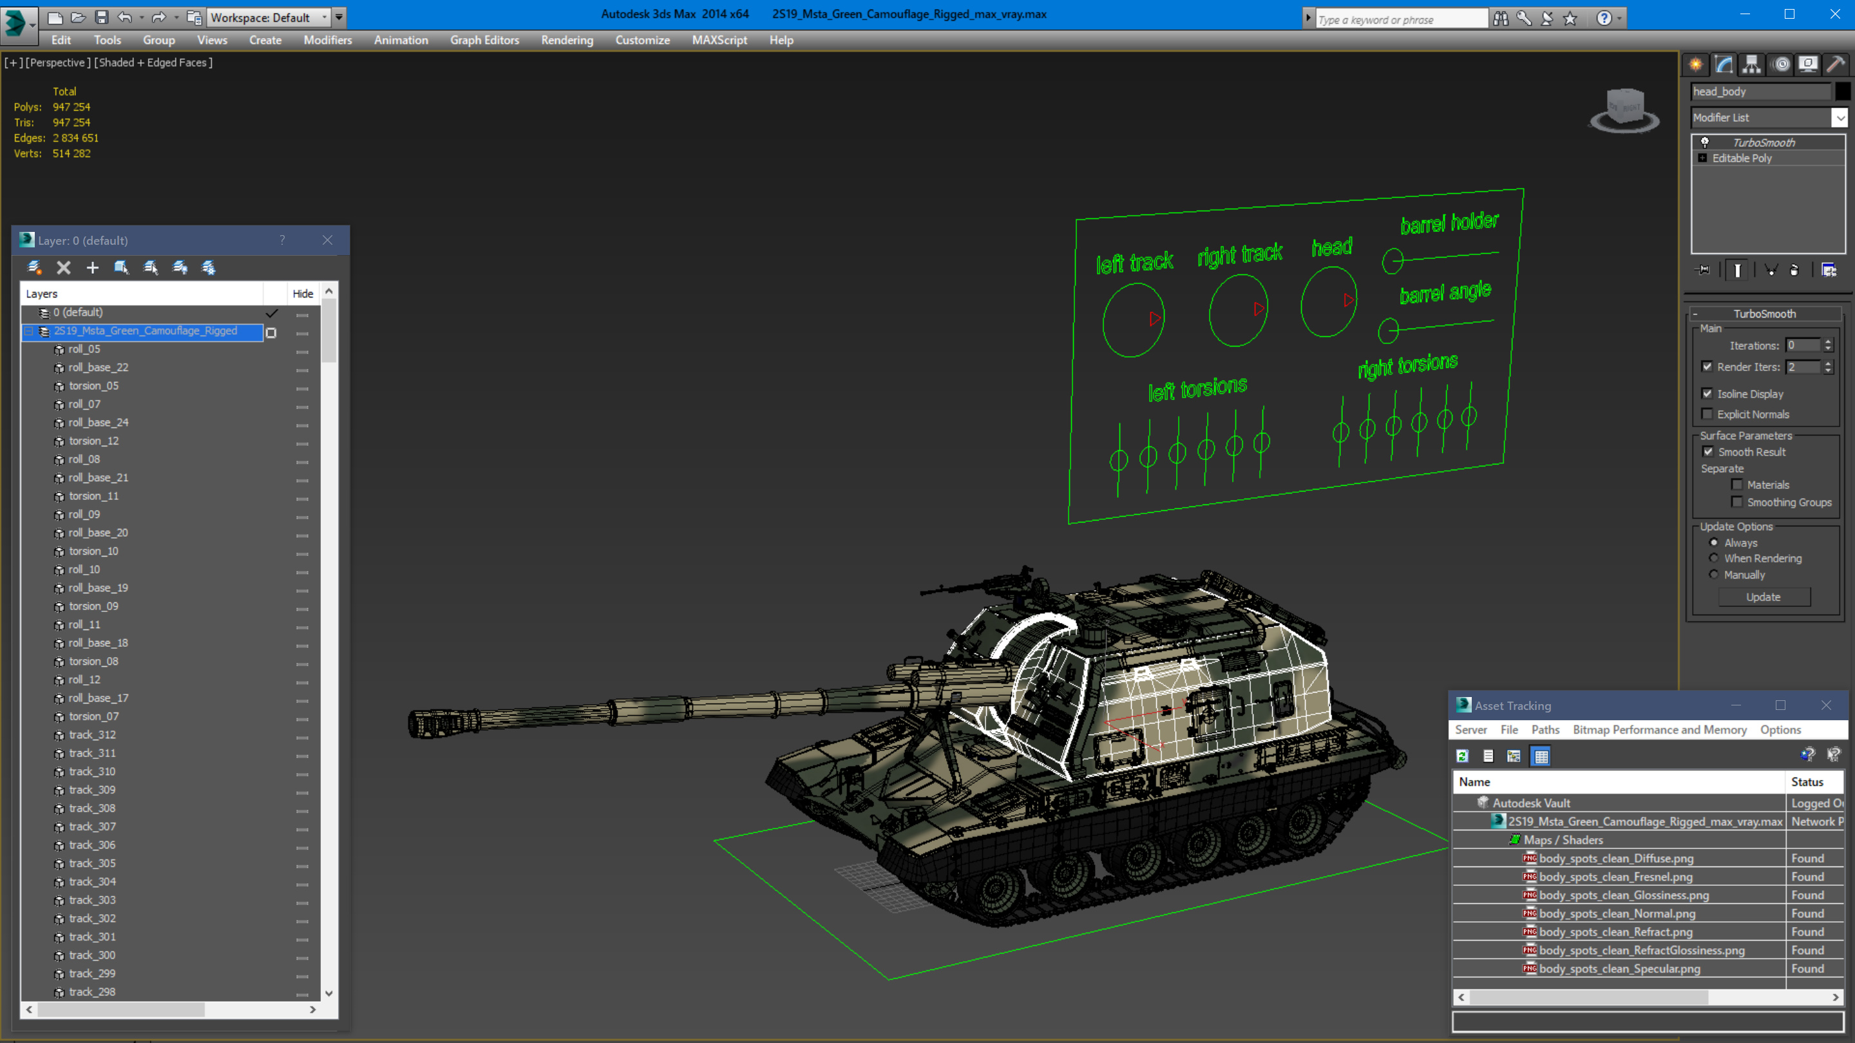The width and height of the screenshot is (1855, 1043).
Task: Open the MAXScript menu
Action: click(x=719, y=41)
